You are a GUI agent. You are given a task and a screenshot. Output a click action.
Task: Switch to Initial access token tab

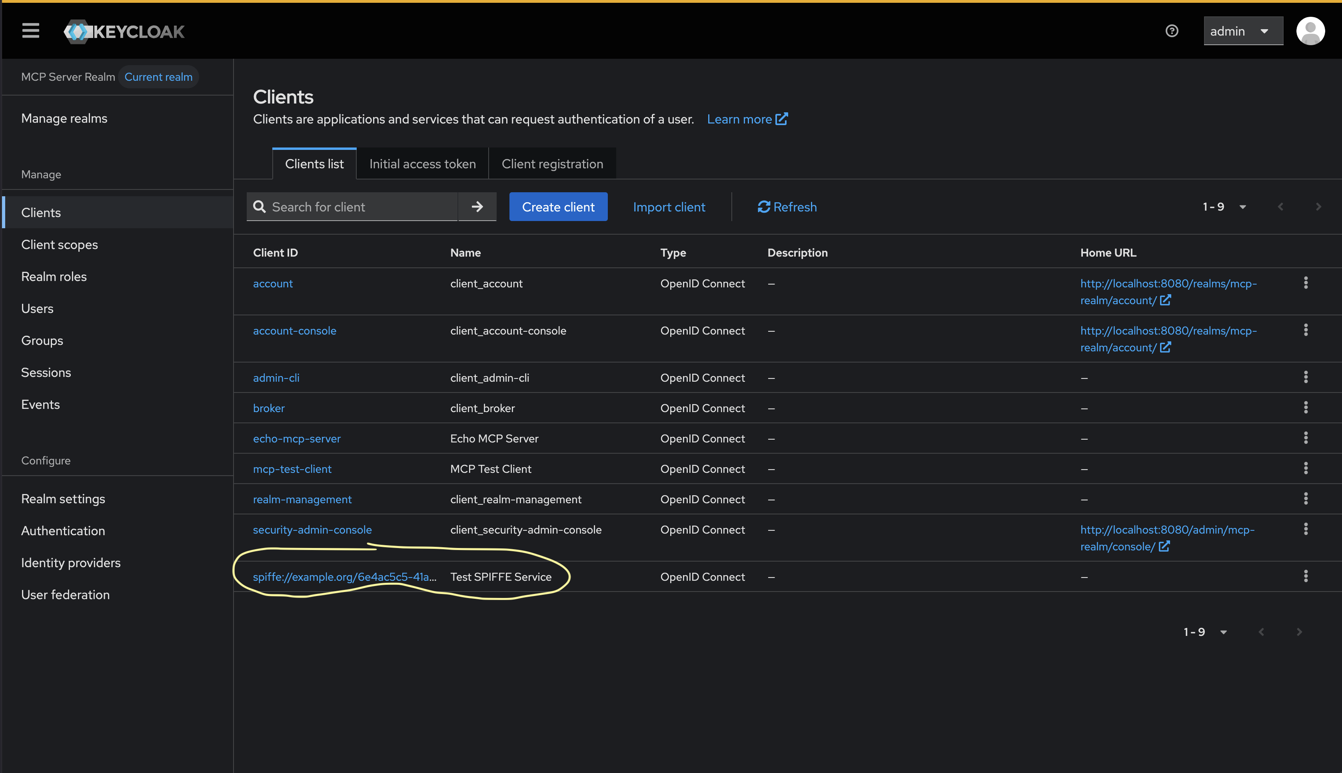pyautogui.click(x=422, y=164)
